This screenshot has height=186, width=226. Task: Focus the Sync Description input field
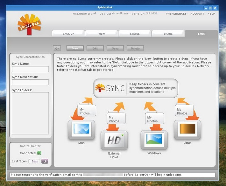click(x=31, y=82)
